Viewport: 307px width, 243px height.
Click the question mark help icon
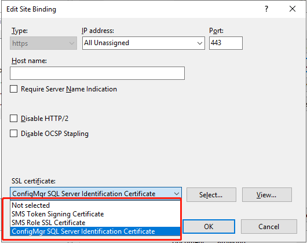[266, 9]
